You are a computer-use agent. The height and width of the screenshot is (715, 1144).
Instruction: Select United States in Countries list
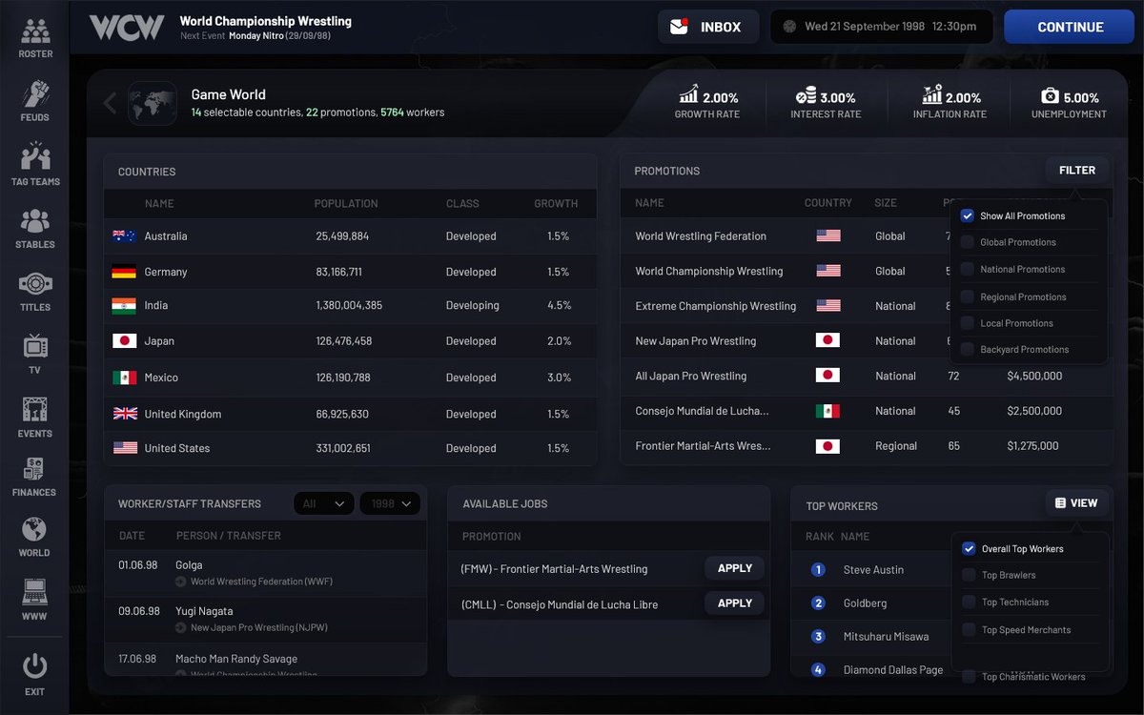(x=350, y=448)
